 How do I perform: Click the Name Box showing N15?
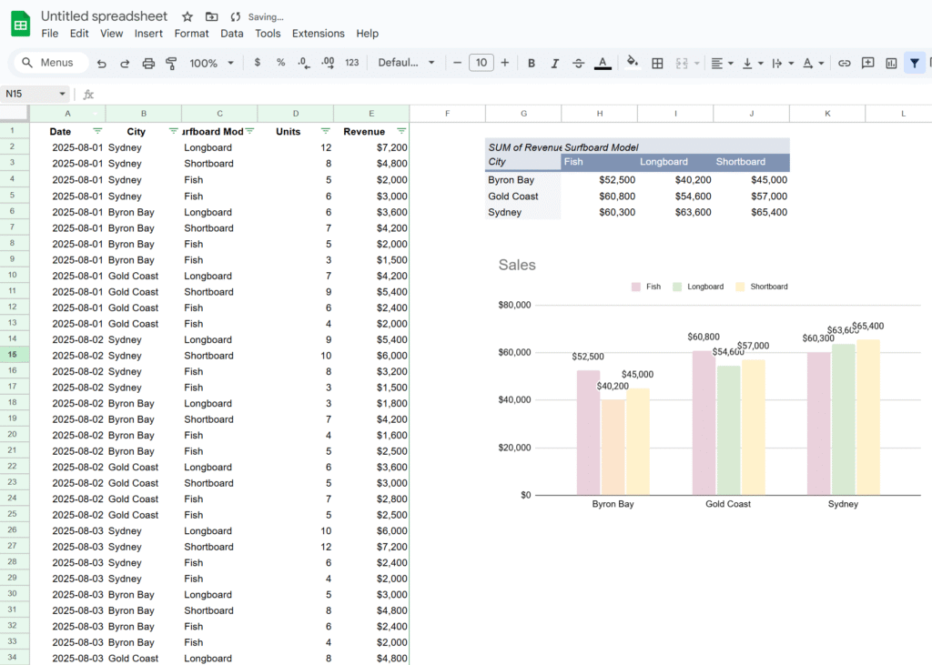point(29,94)
